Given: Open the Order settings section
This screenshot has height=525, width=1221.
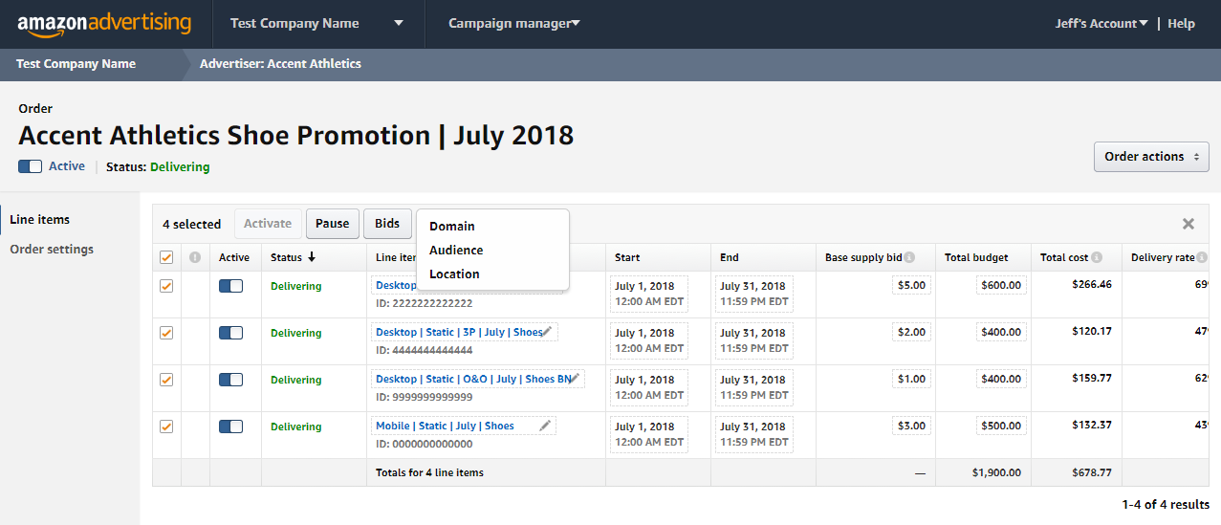Looking at the screenshot, I should [52, 250].
